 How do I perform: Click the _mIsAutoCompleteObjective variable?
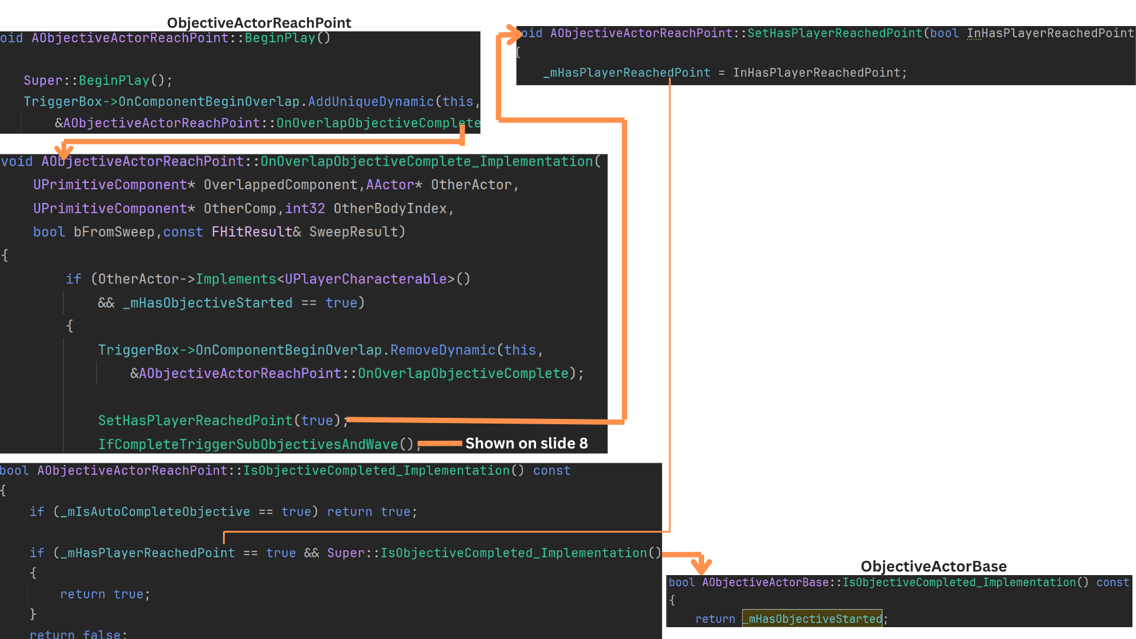[x=155, y=512]
